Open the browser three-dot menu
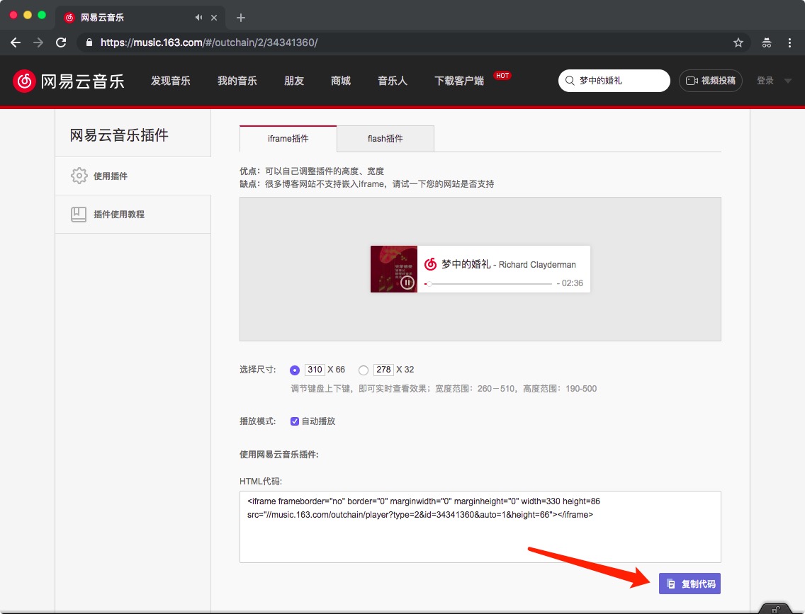805x614 pixels. pyautogui.click(x=790, y=42)
